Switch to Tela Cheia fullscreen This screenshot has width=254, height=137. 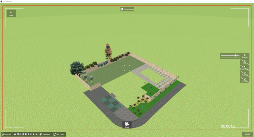pyautogui.click(x=58, y=134)
